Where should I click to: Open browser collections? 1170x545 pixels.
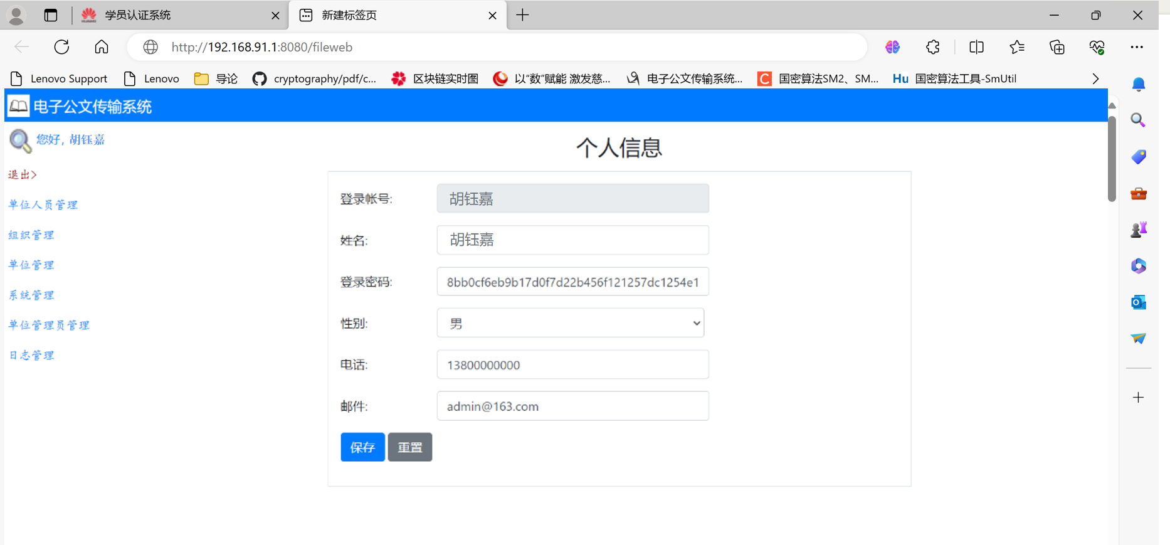[1057, 47]
